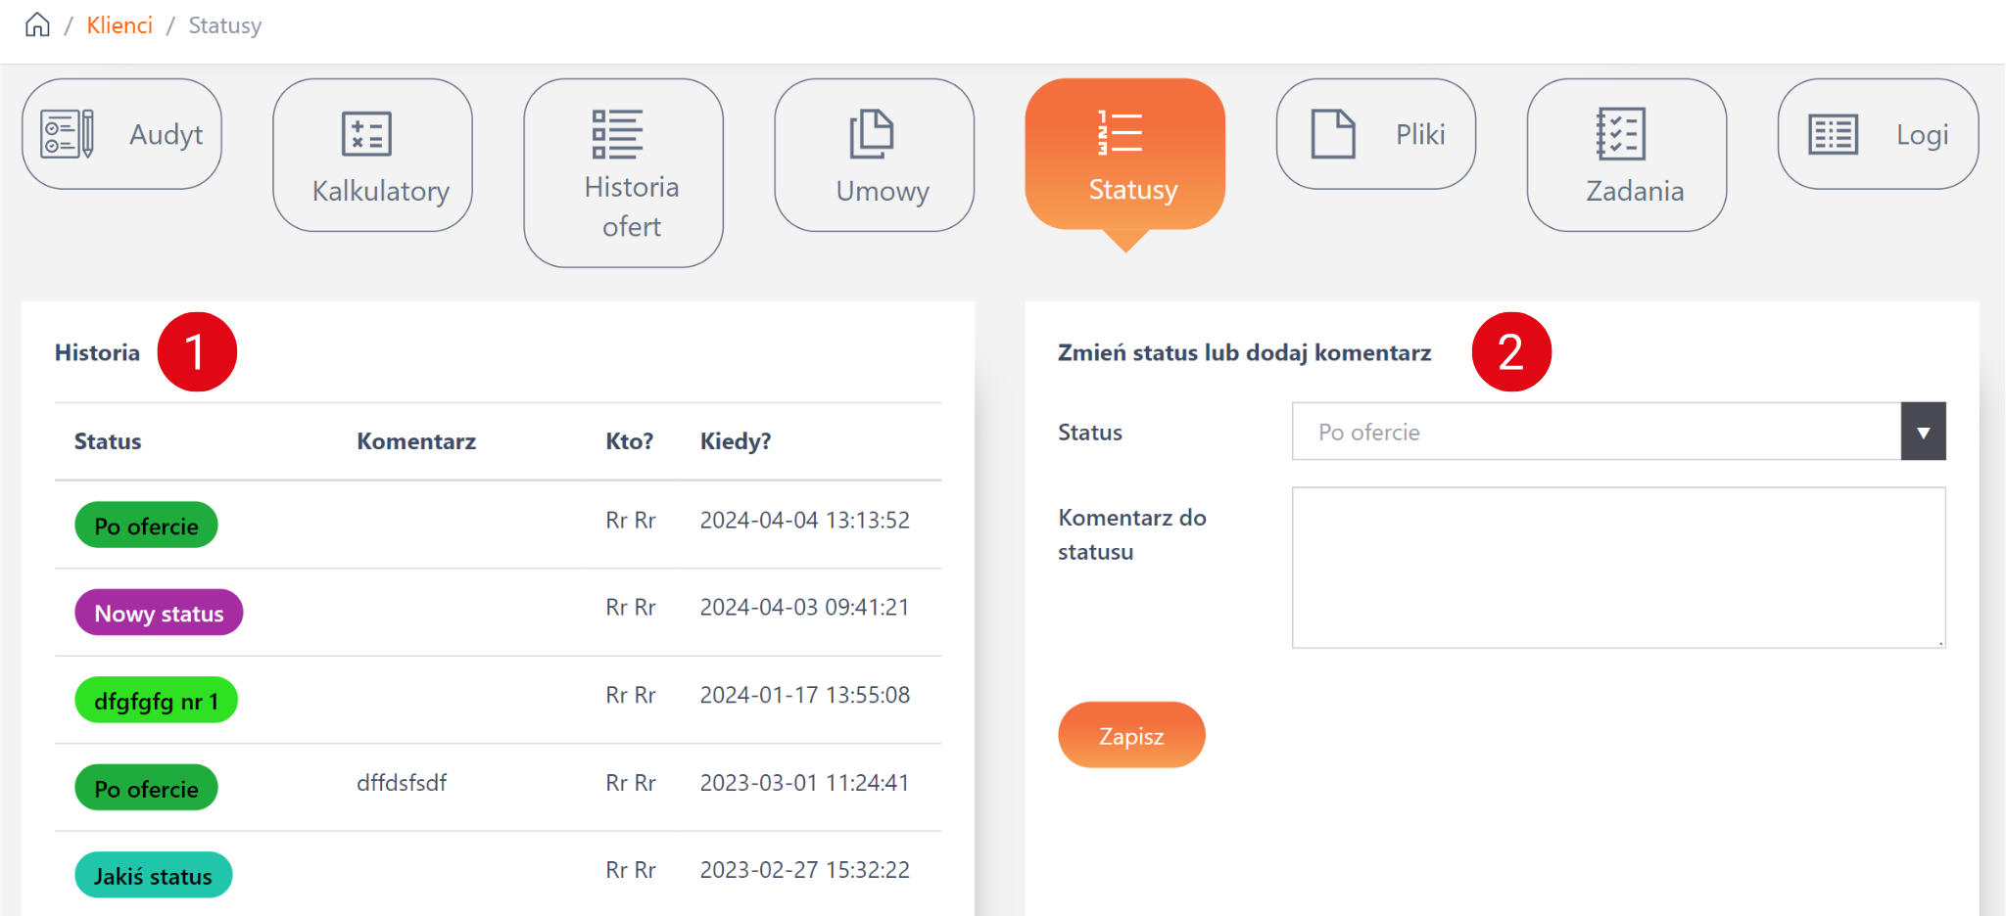Switch to the Kalkulatory tab label
This screenshot has width=2006, height=916.
click(380, 191)
